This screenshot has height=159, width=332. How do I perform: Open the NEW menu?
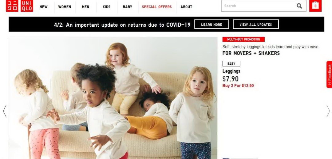(44, 7)
